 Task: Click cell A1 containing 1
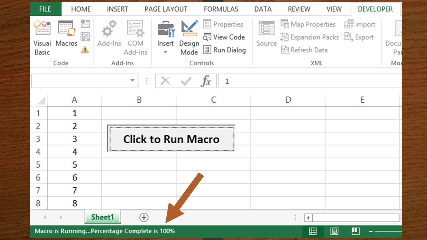tap(74, 113)
